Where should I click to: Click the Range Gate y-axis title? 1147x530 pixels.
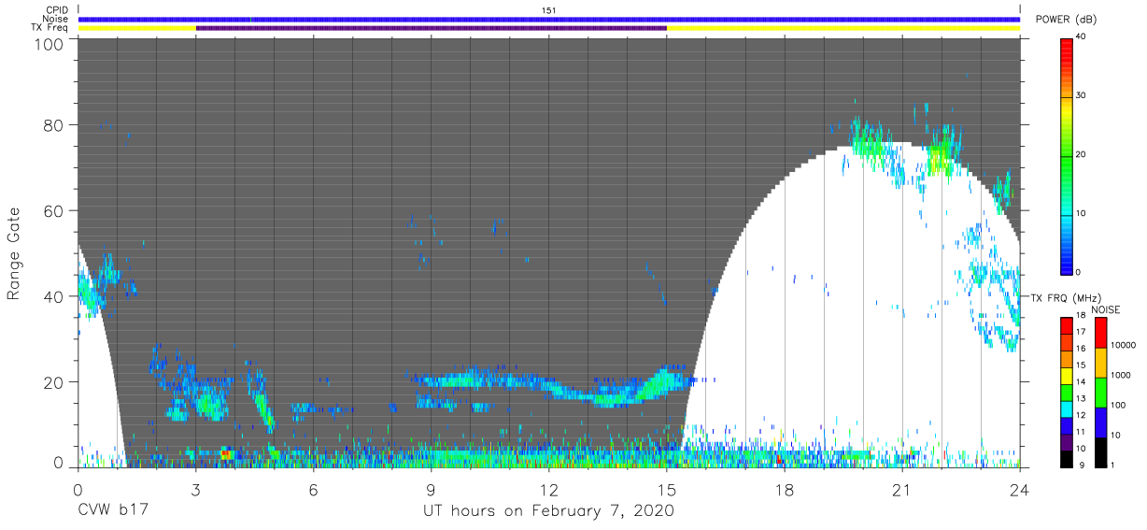(14, 254)
